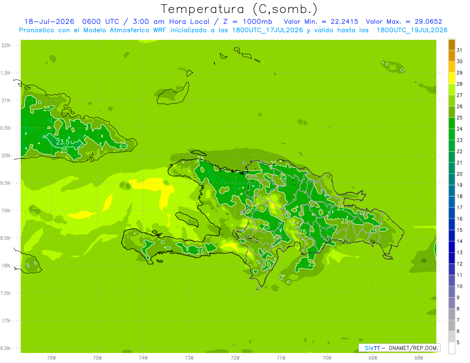
Task: Click the 25 contour label on Haiti's southern peninsula
Action: [200, 252]
